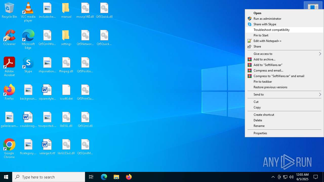Choose Compress to "SoftWare.rar" and email
Screen dimensions: 324x182
pyautogui.click(x=284, y=76)
